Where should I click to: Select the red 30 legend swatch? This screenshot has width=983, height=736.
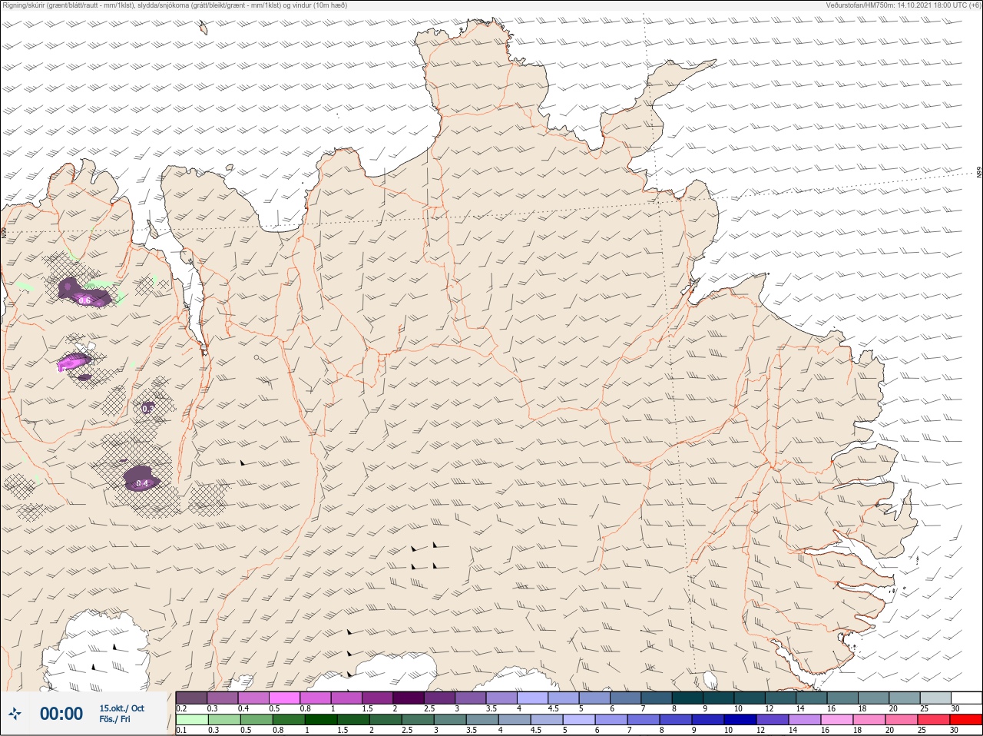pyautogui.click(x=966, y=720)
